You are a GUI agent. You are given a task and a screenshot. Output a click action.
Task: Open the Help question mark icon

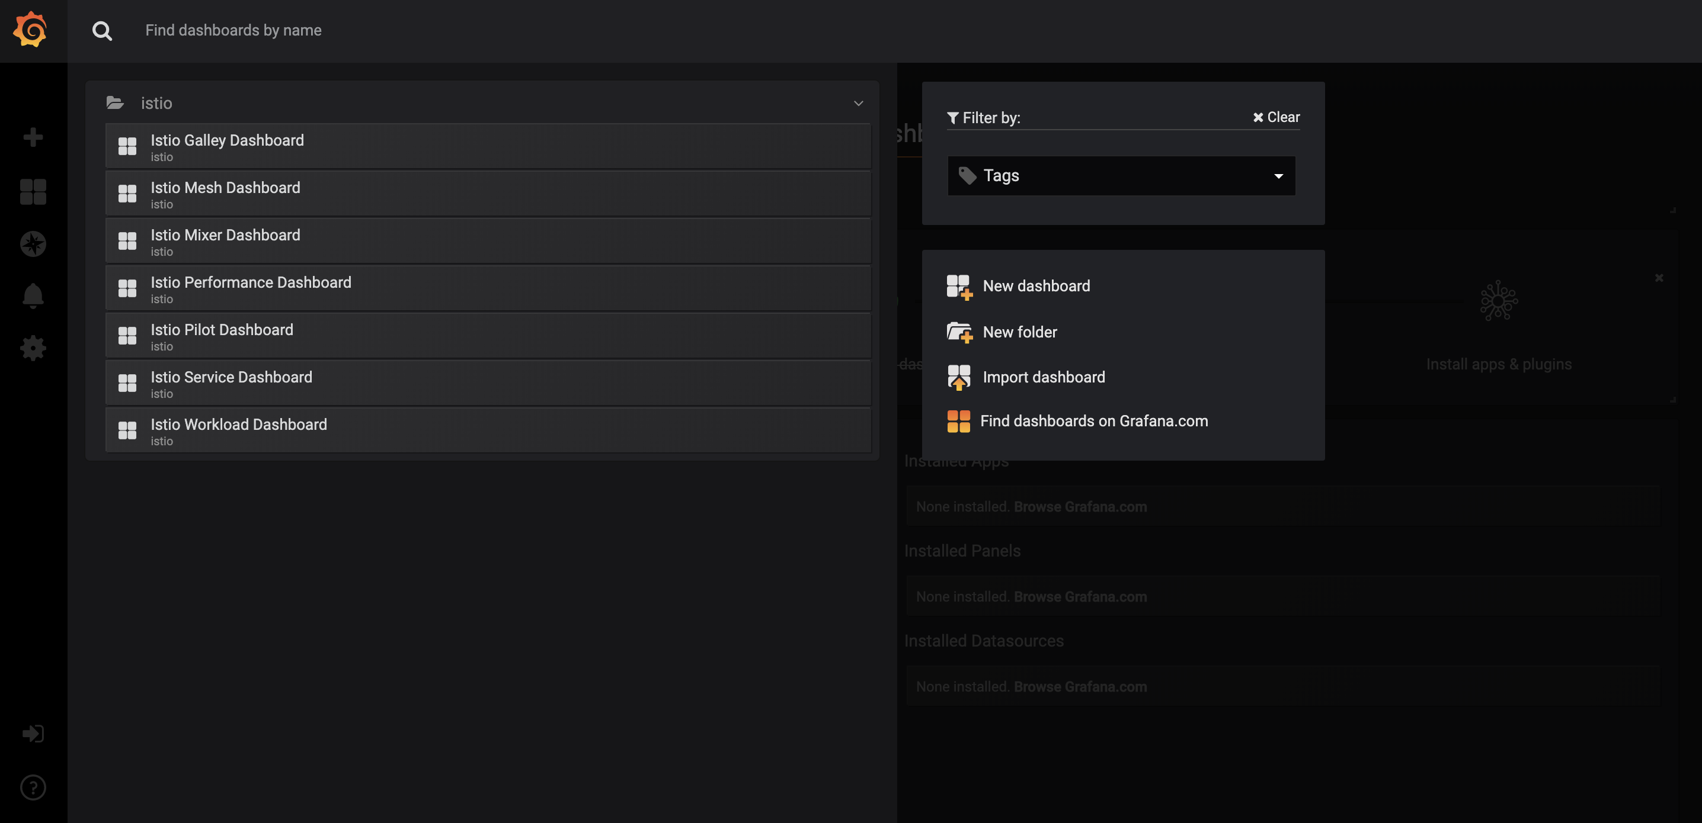[33, 787]
